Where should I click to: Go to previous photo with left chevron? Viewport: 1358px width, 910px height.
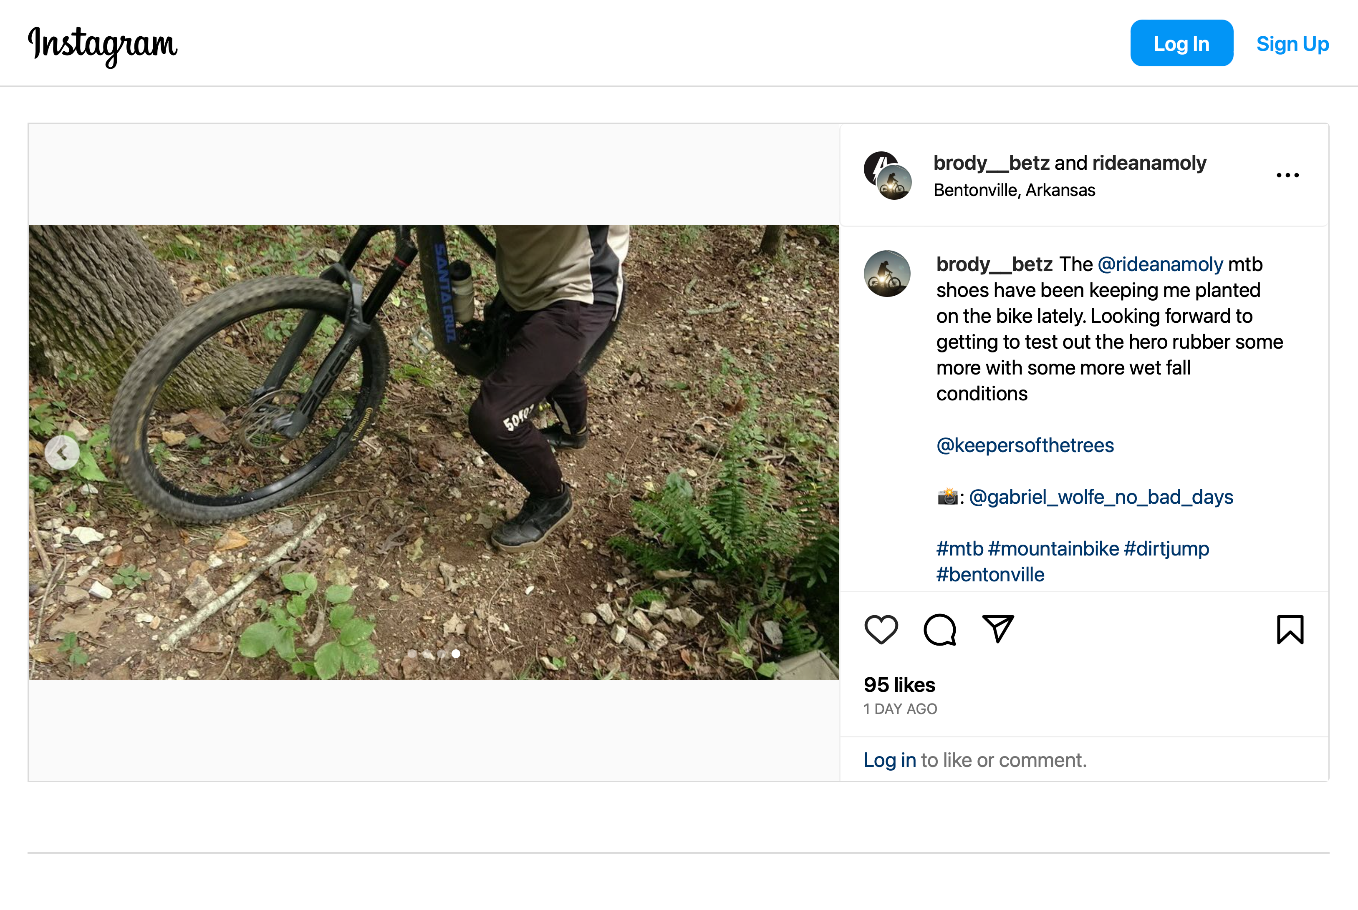[62, 452]
